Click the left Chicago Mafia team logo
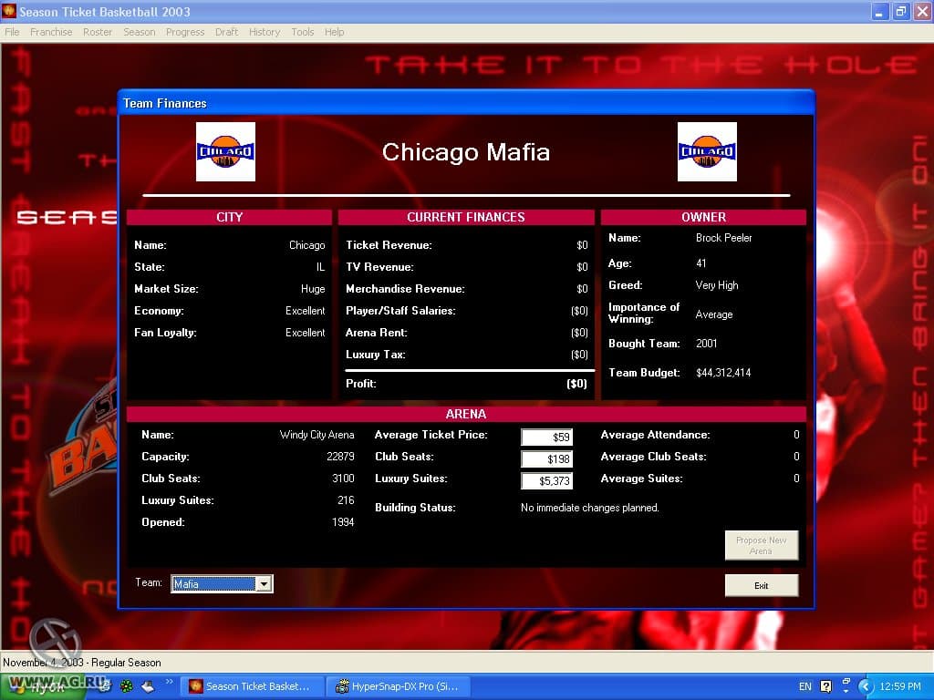Screen dimensions: 934x700 click(225, 152)
